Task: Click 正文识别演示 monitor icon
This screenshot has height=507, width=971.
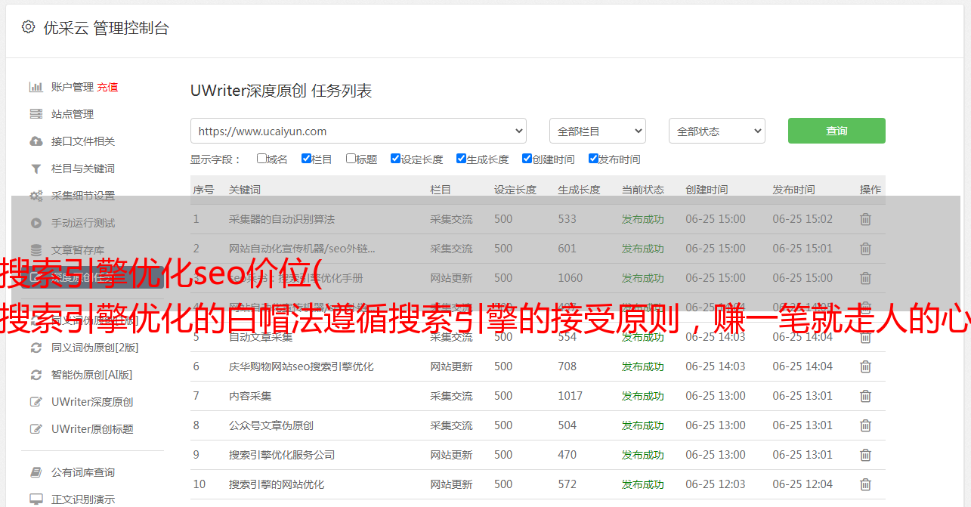Action: [x=36, y=499]
